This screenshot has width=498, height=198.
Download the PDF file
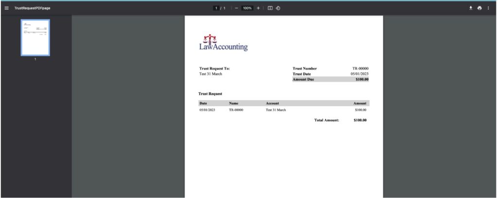pos(471,8)
